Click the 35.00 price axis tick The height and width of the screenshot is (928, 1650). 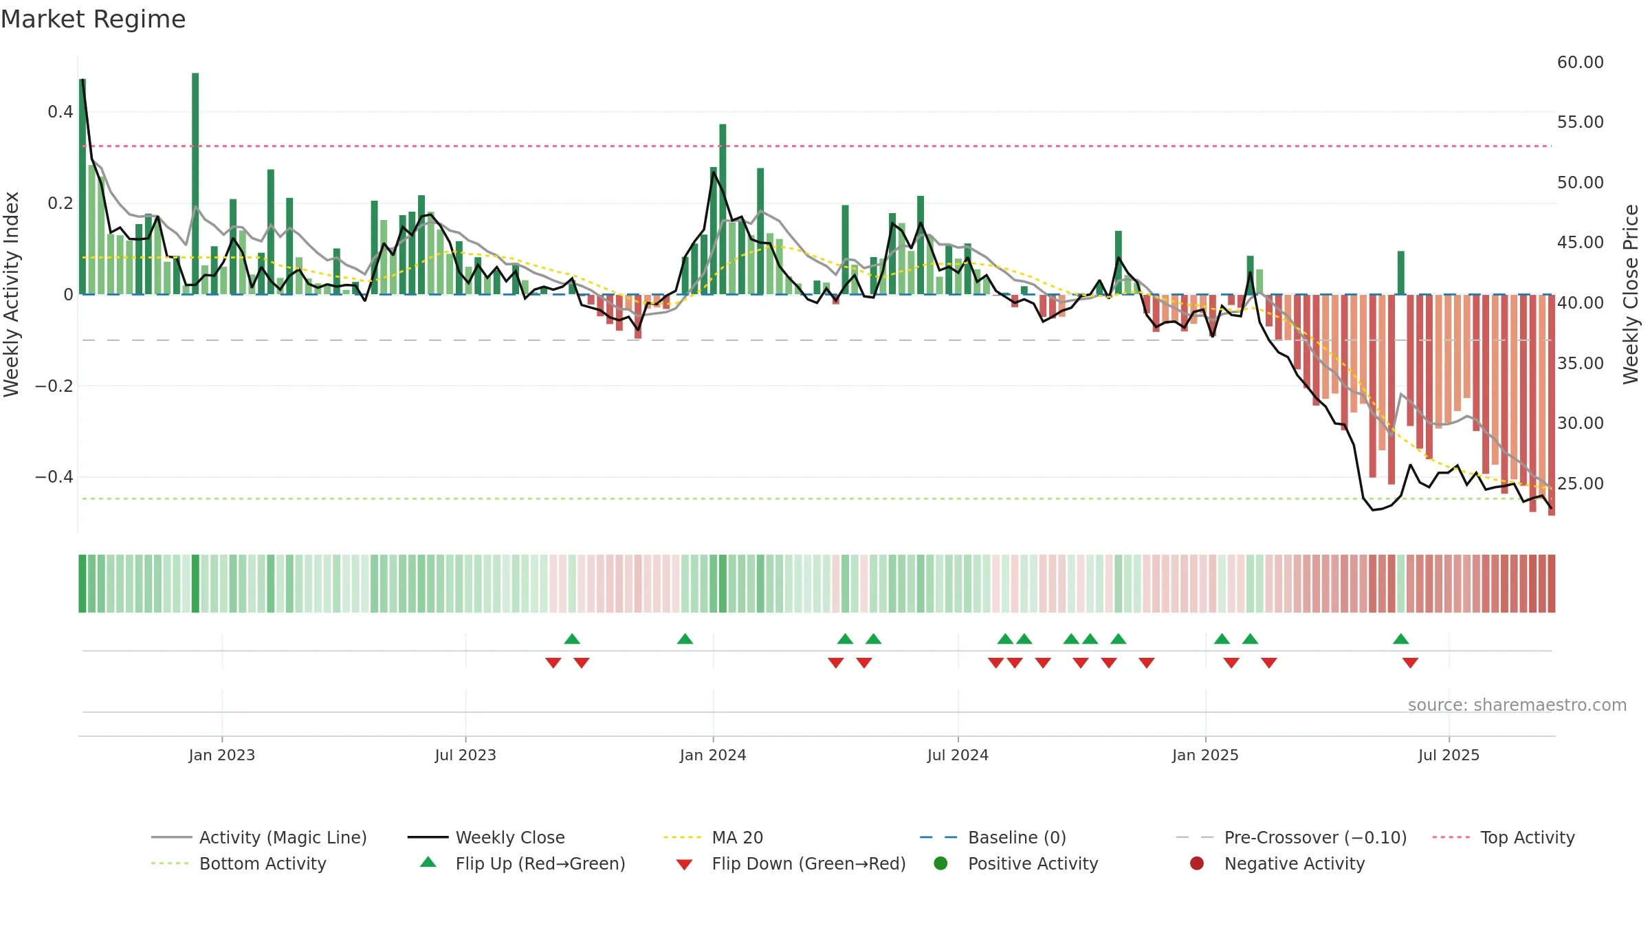(x=1581, y=363)
